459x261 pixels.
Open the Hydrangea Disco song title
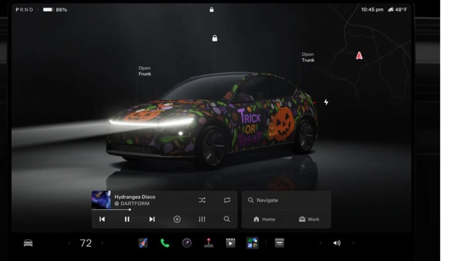pyautogui.click(x=135, y=197)
